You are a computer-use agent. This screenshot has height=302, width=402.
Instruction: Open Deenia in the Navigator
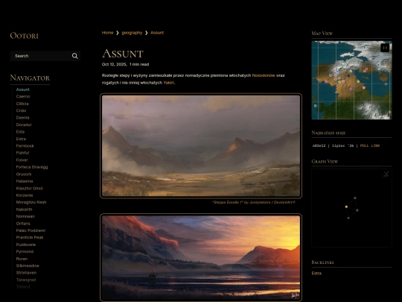pyautogui.click(x=22, y=118)
